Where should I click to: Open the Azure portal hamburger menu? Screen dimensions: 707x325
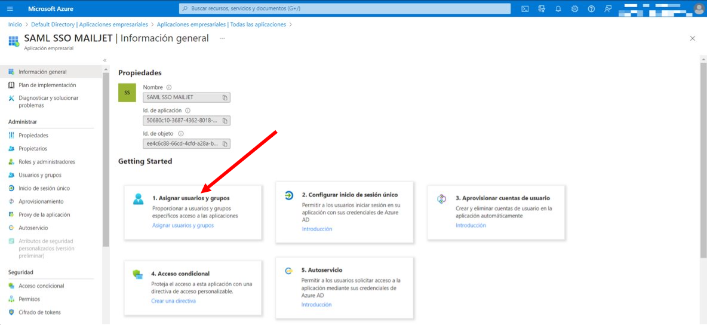coord(10,8)
